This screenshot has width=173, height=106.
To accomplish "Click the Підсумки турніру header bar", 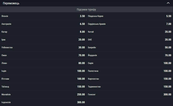I will tap(86, 10).
